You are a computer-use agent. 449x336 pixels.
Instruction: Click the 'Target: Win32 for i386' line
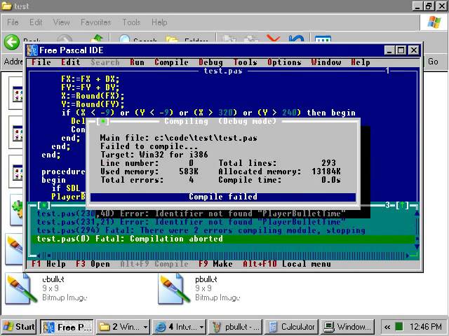(154, 155)
